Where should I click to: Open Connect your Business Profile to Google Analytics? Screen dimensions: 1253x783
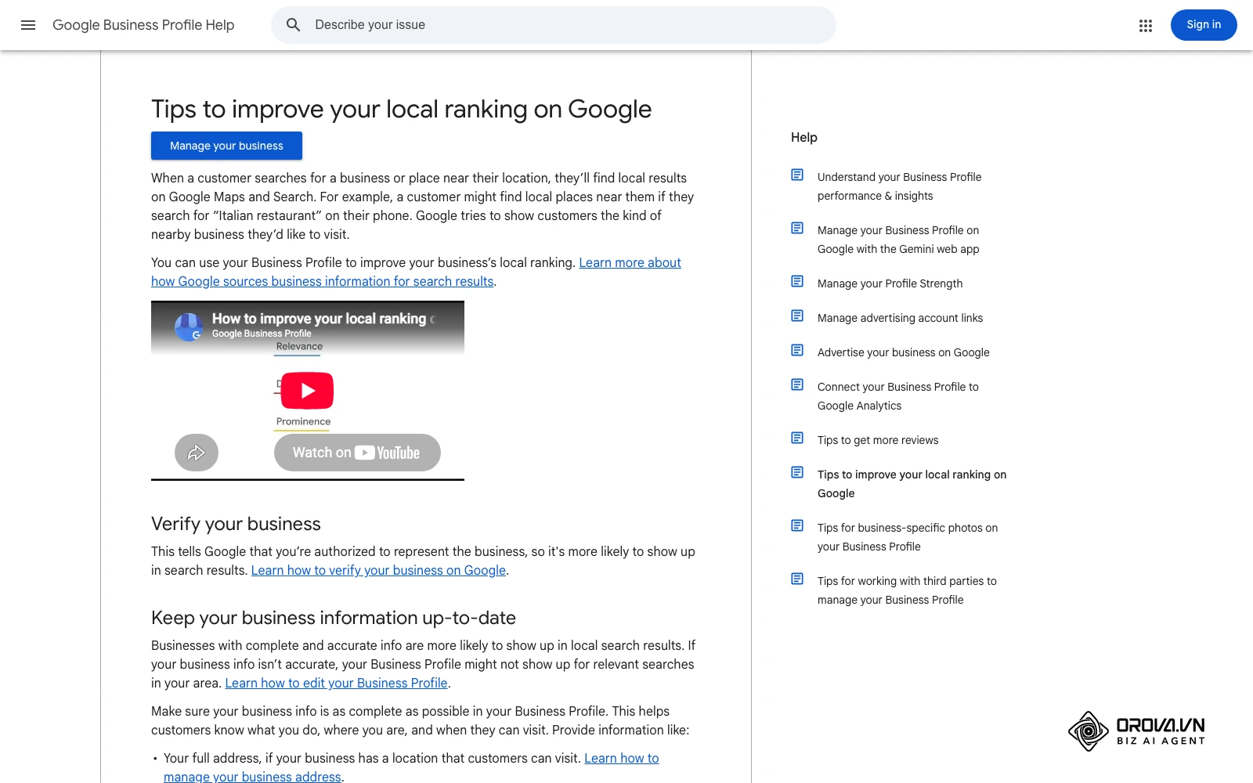click(897, 396)
